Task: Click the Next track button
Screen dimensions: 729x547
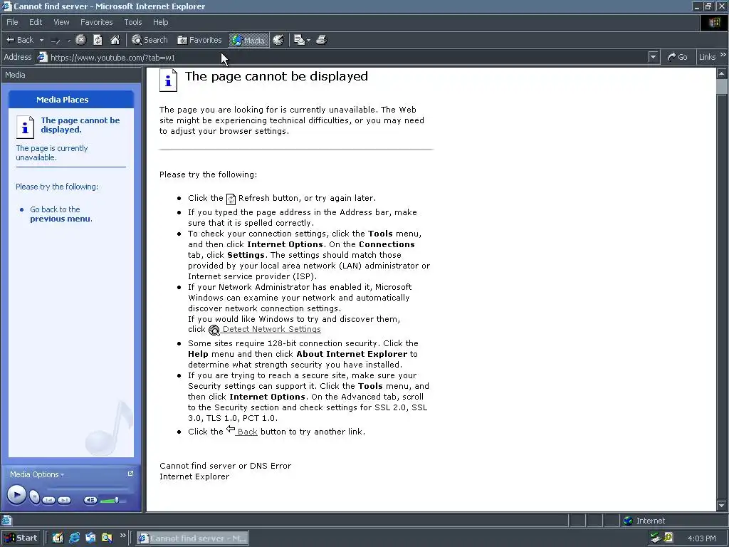Action: (x=64, y=500)
